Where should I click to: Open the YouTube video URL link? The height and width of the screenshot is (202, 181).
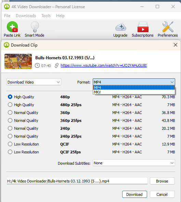(x=104, y=65)
